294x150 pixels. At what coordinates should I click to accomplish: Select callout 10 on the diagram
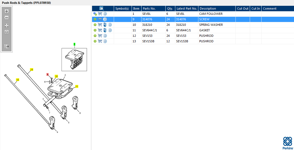tap(56, 76)
